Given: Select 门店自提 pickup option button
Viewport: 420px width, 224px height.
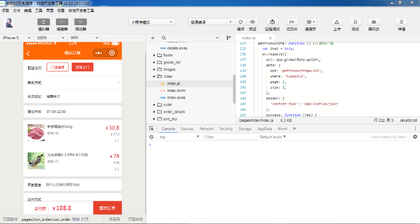Looking at the screenshot, I should click(x=58, y=68).
